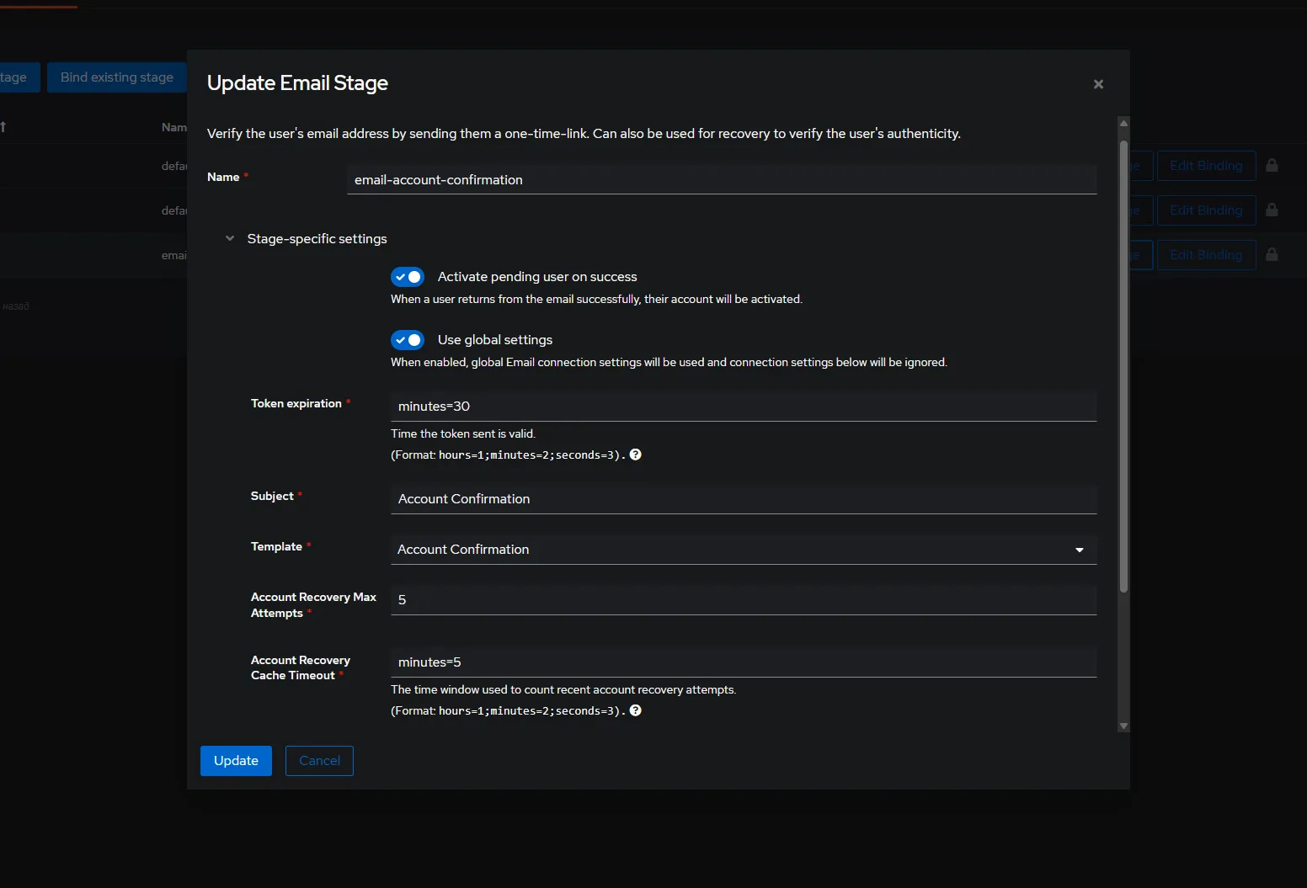The height and width of the screenshot is (888, 1307).
Task: Disable Use global settings switch
Action: coord(408,340)
